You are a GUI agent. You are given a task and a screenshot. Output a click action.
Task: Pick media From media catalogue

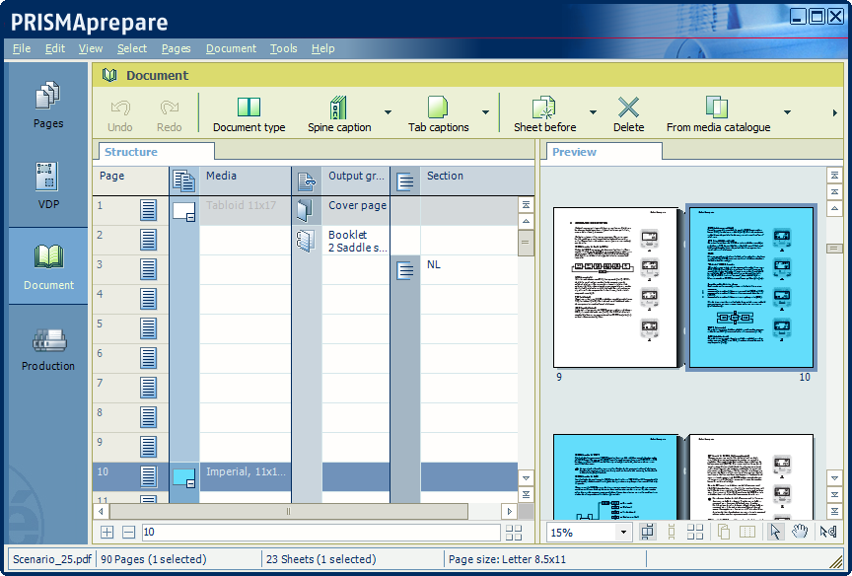(x=718, y=115)
